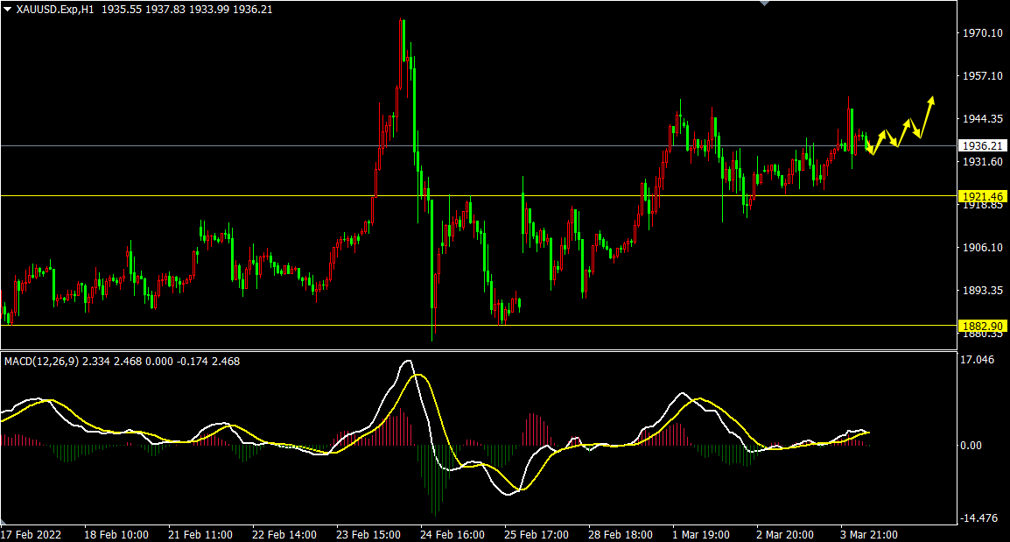The height and width of the screenshot is (542, 1010).
Task: Click the 28 Feb 18:00 time label
Action: tap(621, 535)
